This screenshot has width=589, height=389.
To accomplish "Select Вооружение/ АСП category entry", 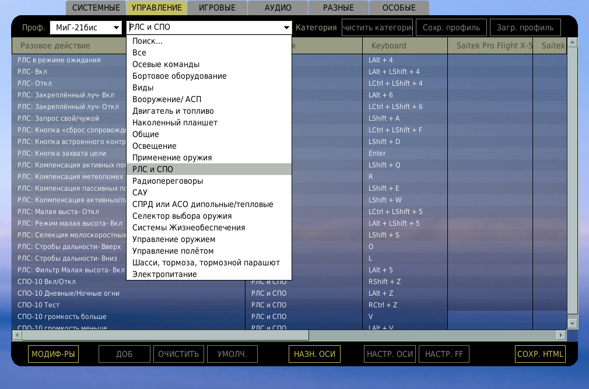I will [167, 100].
